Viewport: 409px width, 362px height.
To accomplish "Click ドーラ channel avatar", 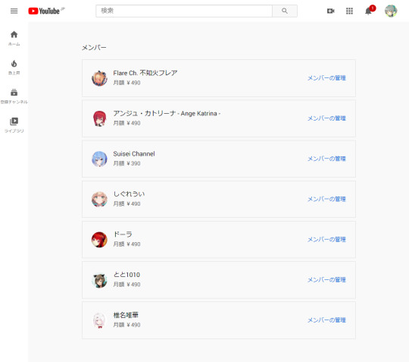I will [x=99, y=240].
